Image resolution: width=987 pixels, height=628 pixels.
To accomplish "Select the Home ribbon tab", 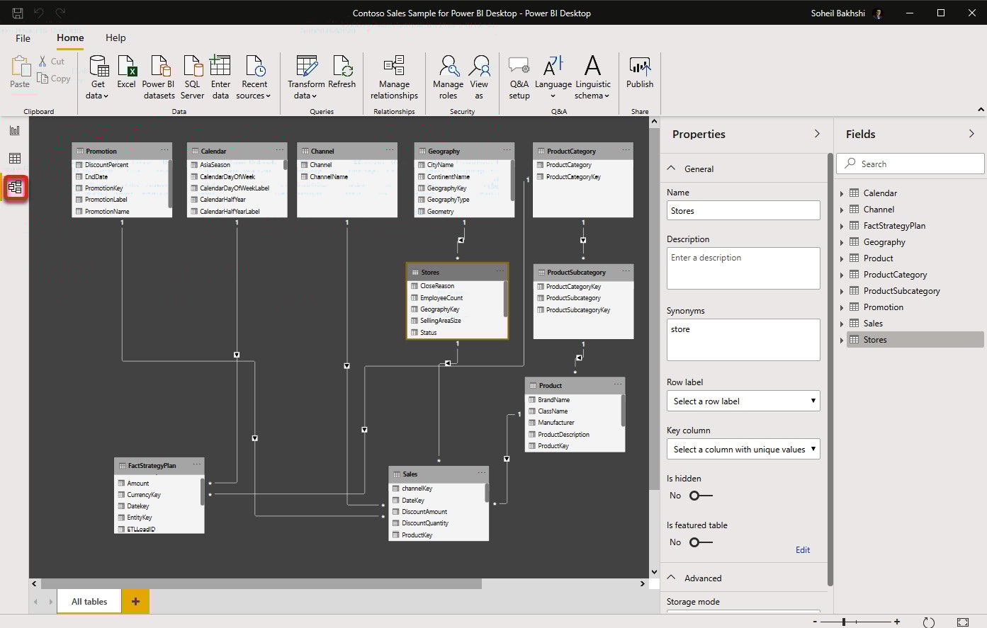I will click(x=70, y=38).
